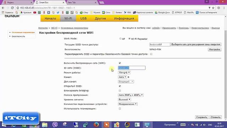The width and height of the screenshot is (227, 128).
Task: Open the Mail.Ru bookmark
Action: tap(189, 13)
